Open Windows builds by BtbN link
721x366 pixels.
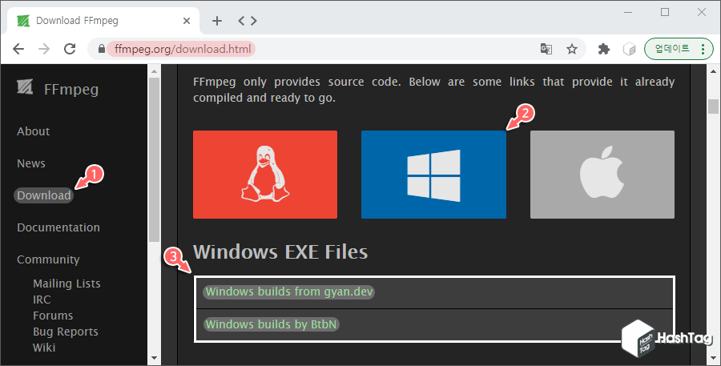click(272, 324)
